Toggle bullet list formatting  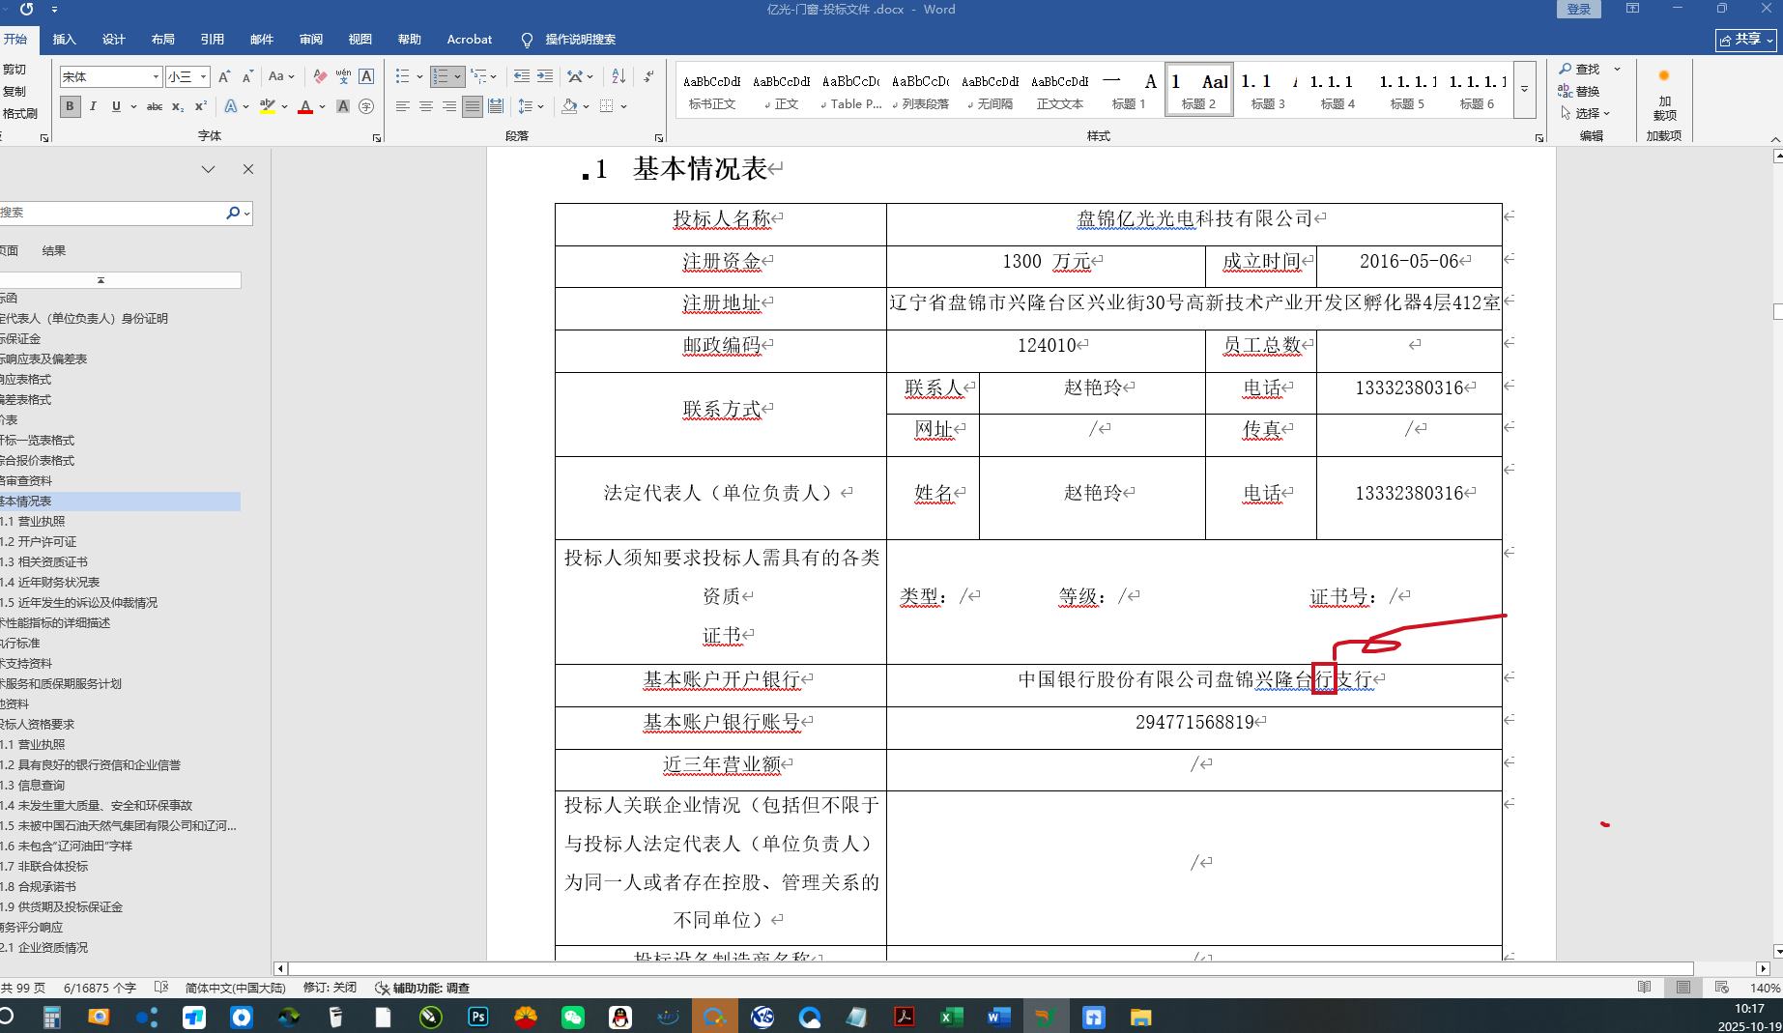pyautogui.click(x=403, y=76)
